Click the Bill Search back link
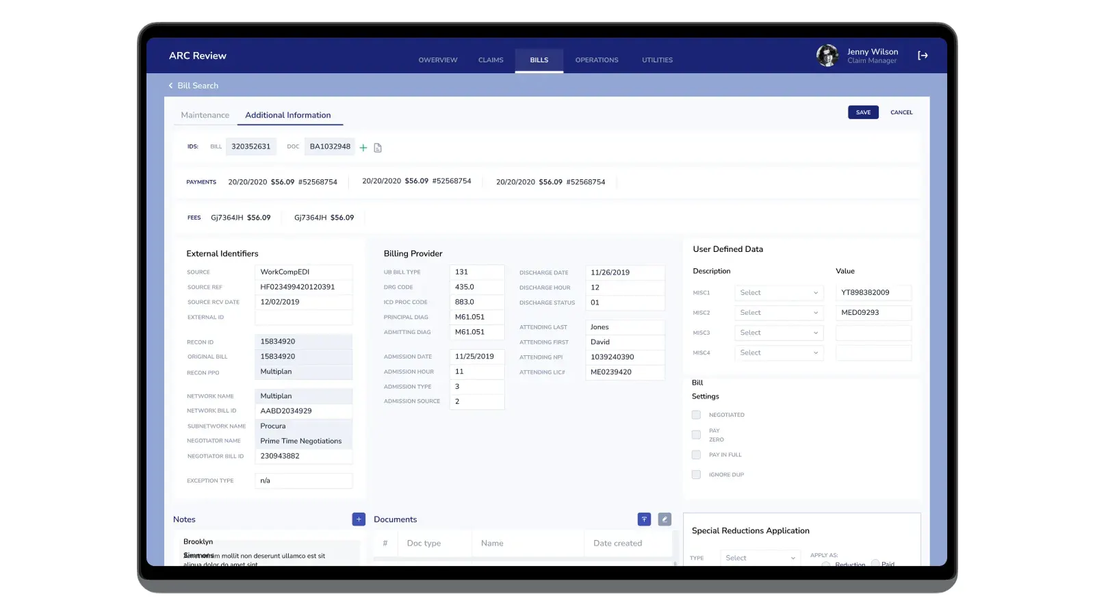This screenshot has height=616, width=1095. point(198,86)
